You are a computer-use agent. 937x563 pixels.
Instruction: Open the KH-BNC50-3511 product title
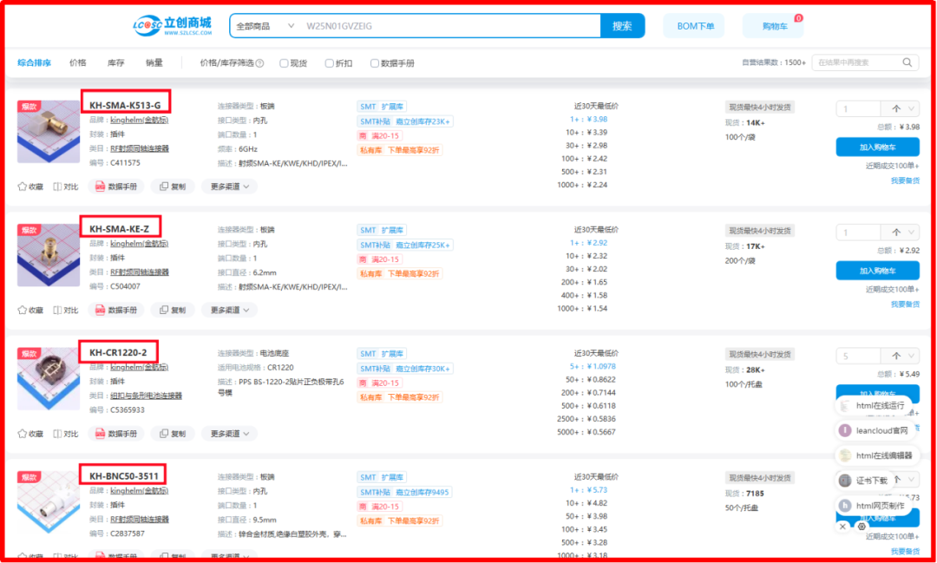(x=124, y=476)
